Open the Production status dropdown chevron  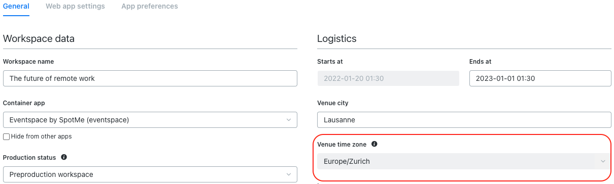point(288,174)
